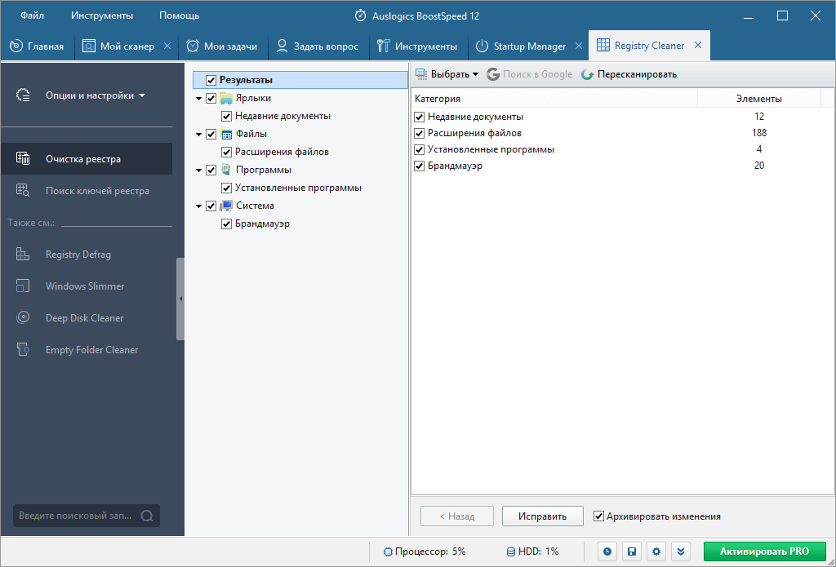Image resolution: width=836 pixels, height=567 pixels.
Task: Click the Windows Slimmer icon
Action: click(23, 286)
